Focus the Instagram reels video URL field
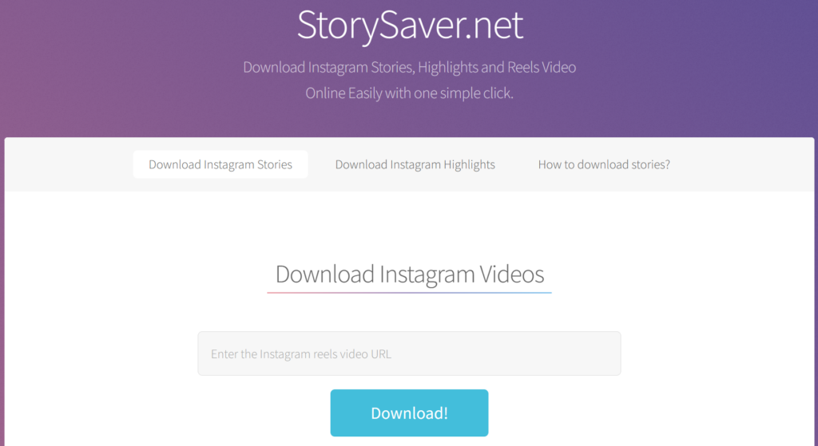Viewport: 818px width, 446px height. [x=409, y=353]
